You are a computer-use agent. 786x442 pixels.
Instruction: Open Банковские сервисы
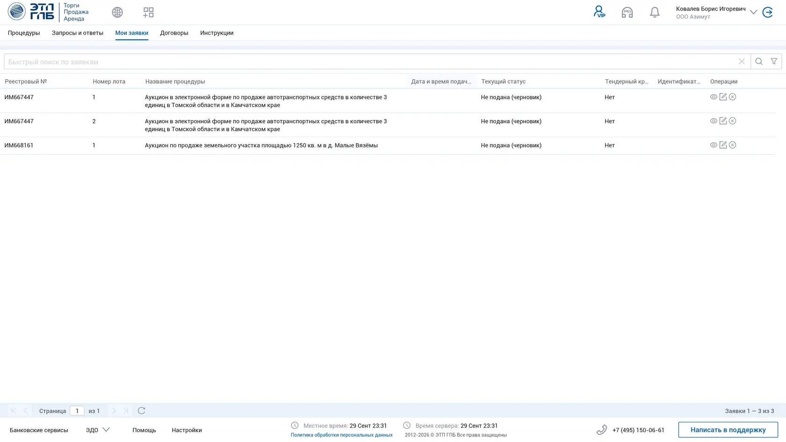pyautogui.click(x=39, y=430)
